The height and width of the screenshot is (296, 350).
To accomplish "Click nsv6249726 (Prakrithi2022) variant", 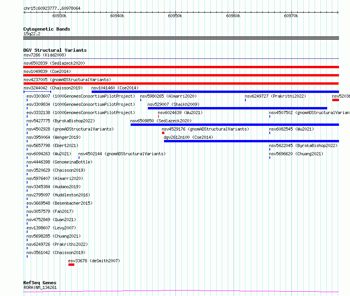I will pos(57,244).
